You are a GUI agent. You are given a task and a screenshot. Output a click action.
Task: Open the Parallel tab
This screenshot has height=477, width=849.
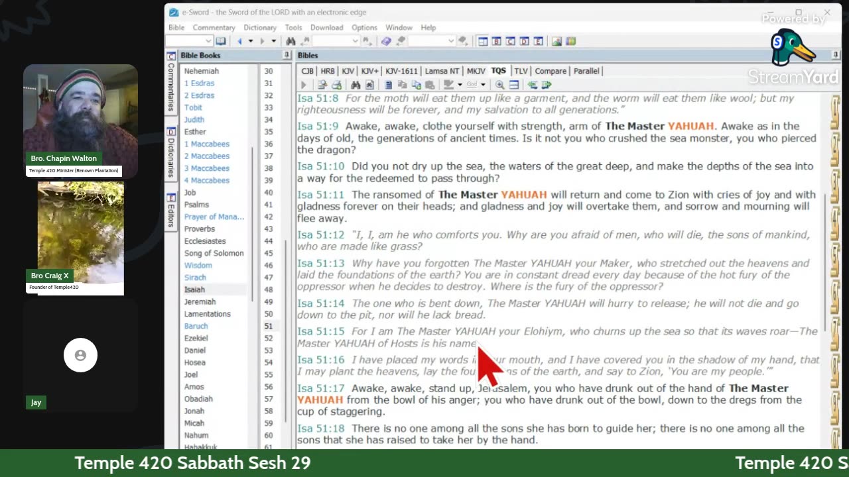pos(586,71)
